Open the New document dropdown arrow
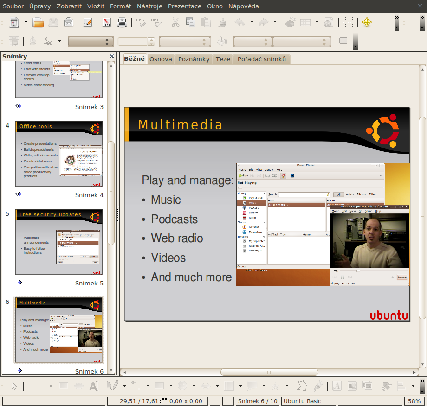Screen dimensions: 427x406 pos(26,22)
